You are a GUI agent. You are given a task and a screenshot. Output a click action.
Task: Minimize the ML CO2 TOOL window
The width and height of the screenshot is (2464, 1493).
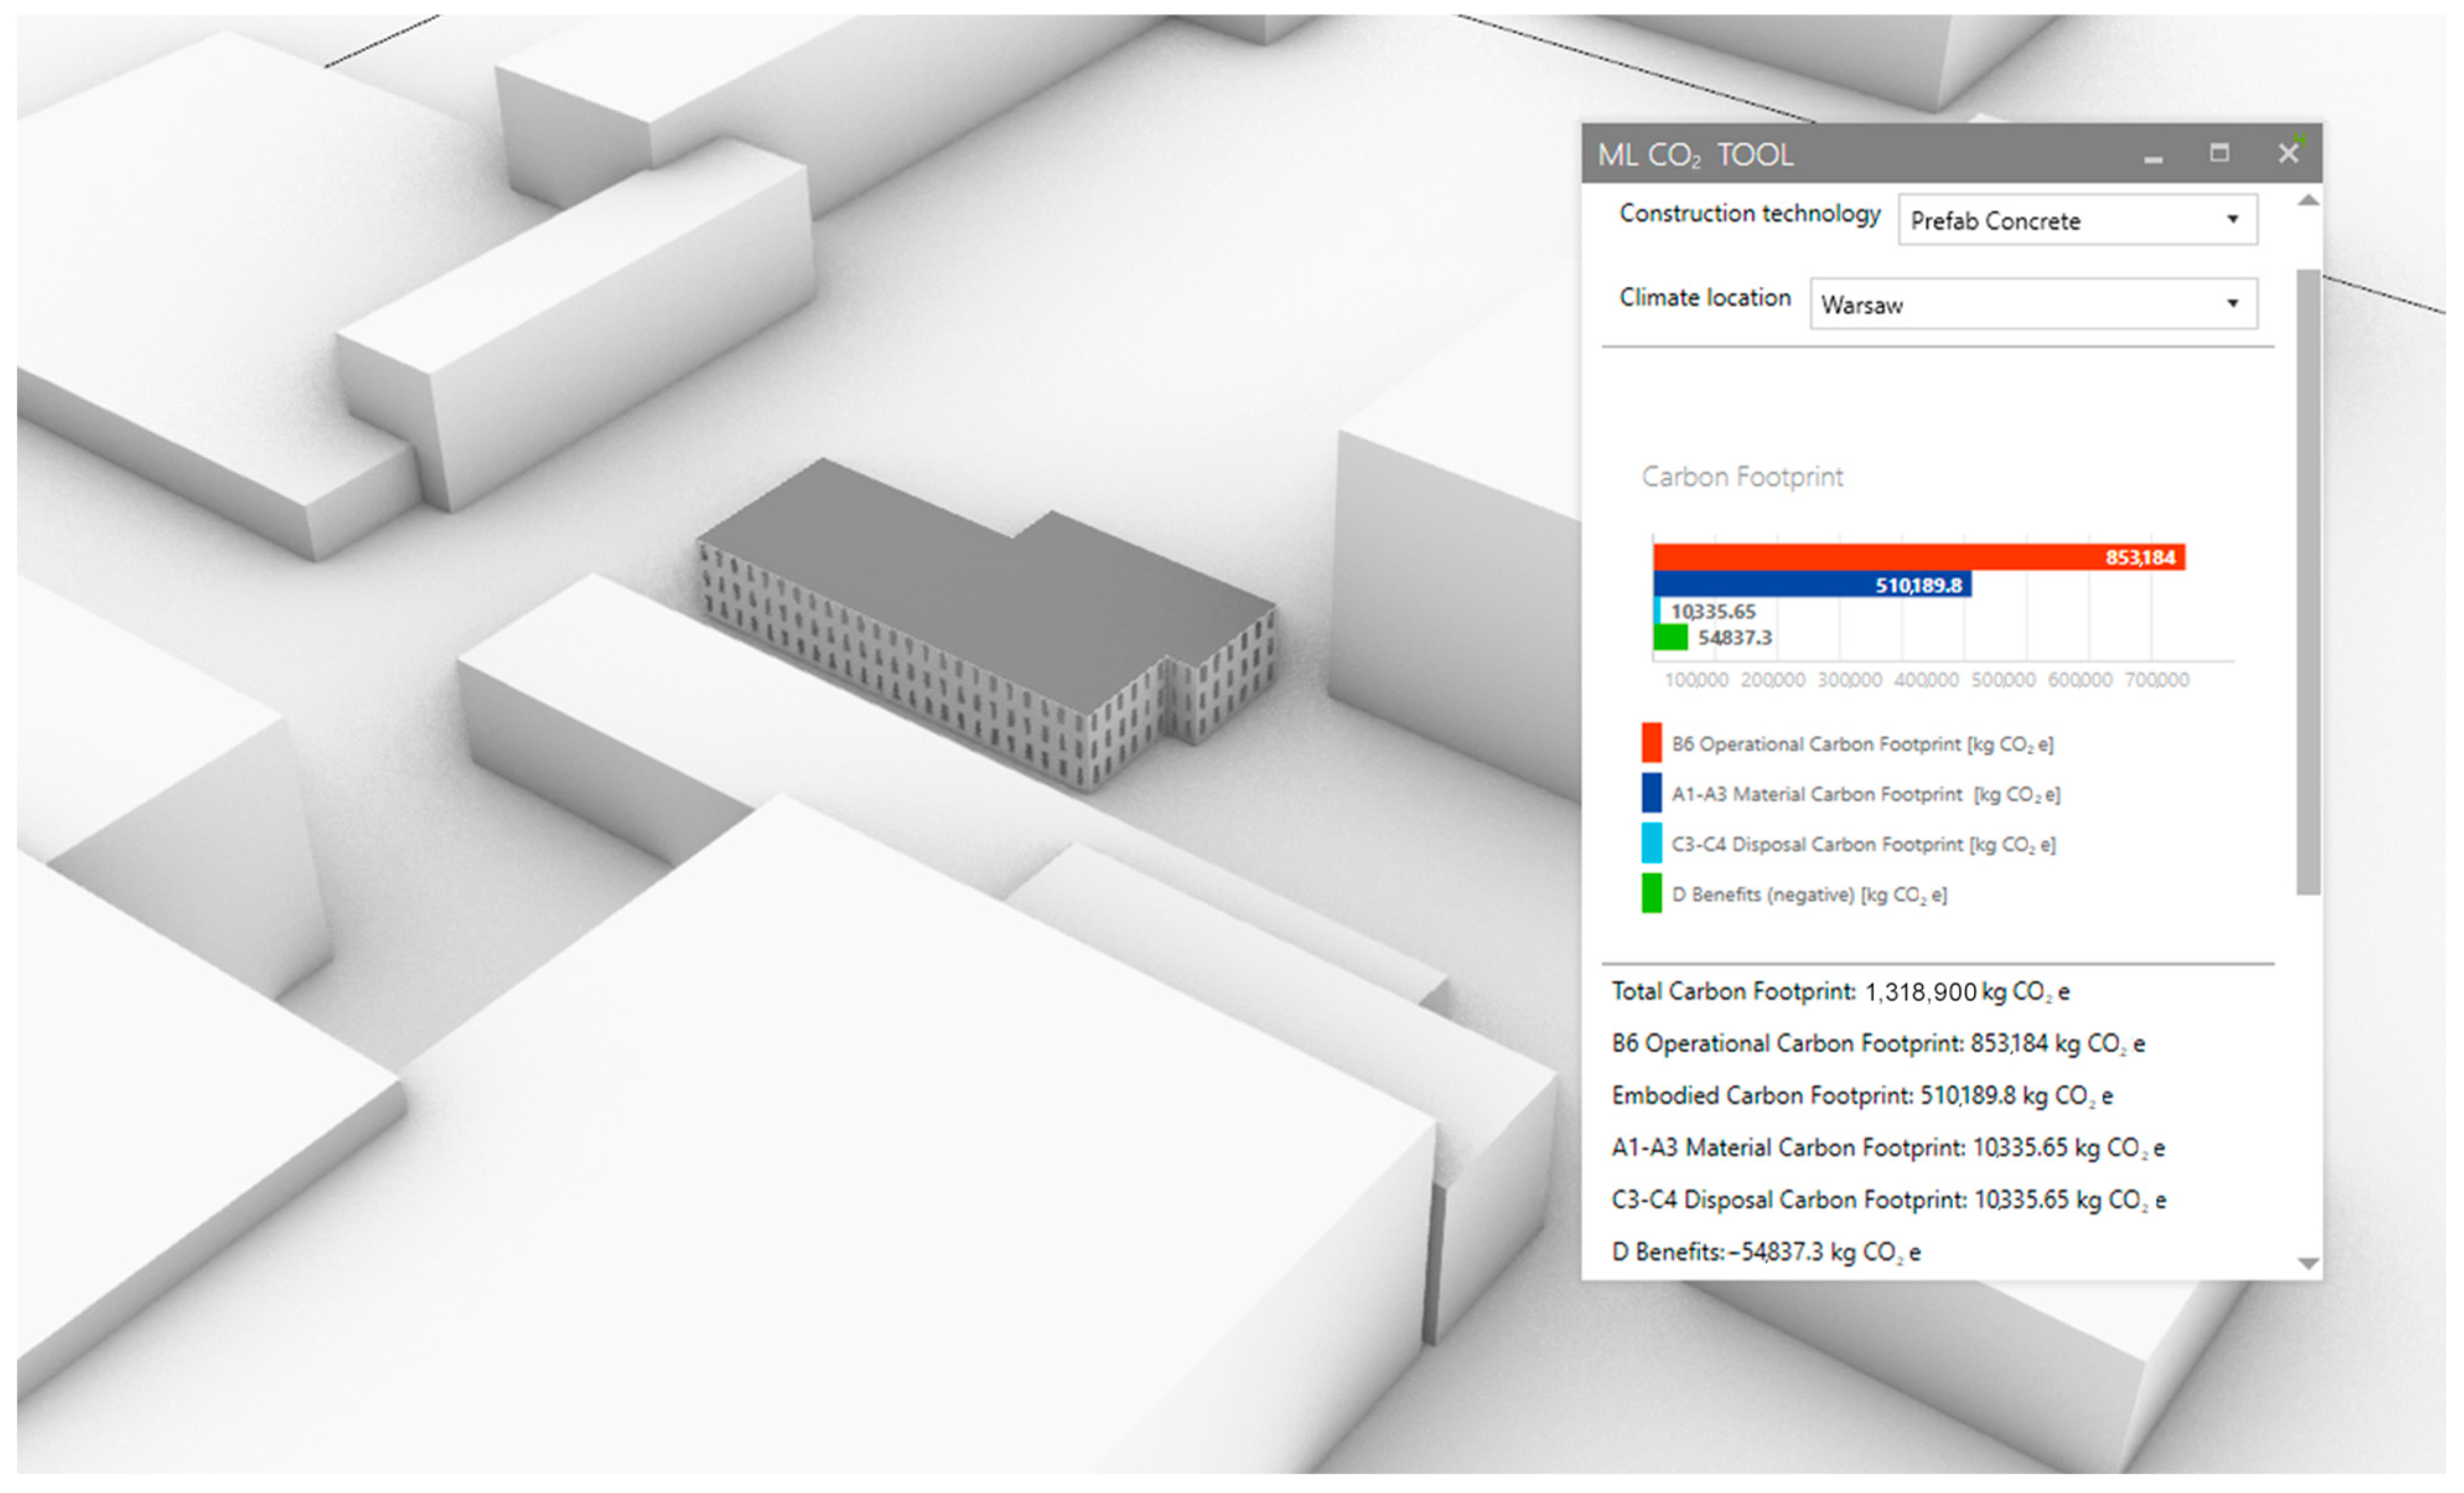click(2153, 157)
